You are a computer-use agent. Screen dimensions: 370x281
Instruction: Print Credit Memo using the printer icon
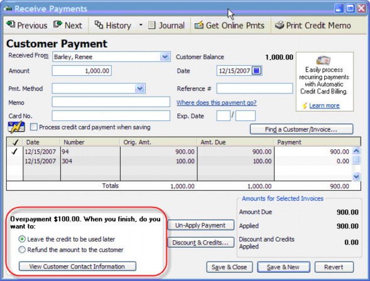click(x=280, y=25)
